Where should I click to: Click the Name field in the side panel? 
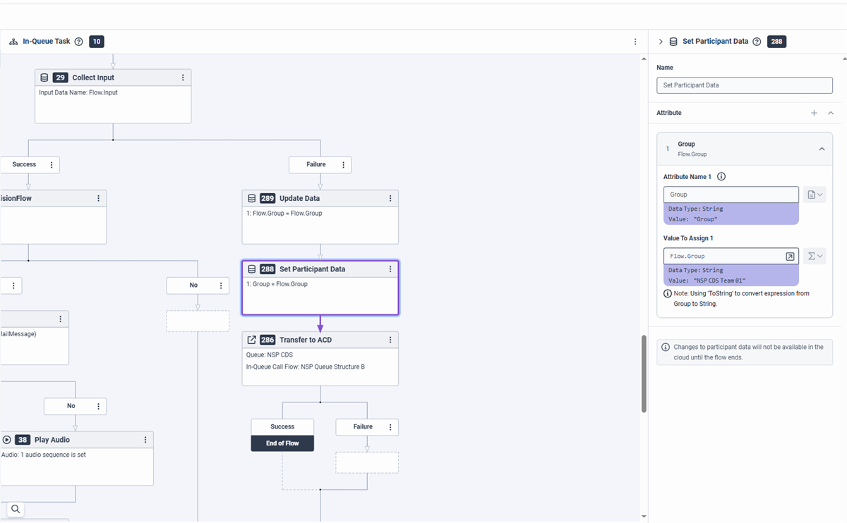[744, 85]
